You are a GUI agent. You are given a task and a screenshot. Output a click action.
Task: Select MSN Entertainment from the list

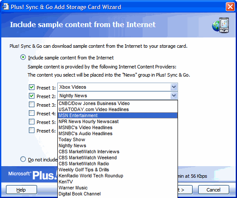118,115
